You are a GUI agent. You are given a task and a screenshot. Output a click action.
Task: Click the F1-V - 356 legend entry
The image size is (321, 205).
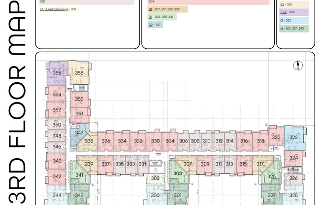(294, 12)
